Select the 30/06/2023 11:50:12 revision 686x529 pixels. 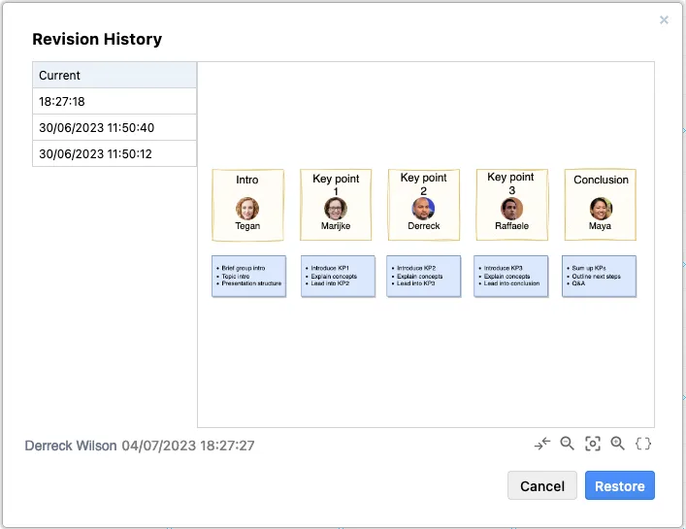[x=114, y=153]
